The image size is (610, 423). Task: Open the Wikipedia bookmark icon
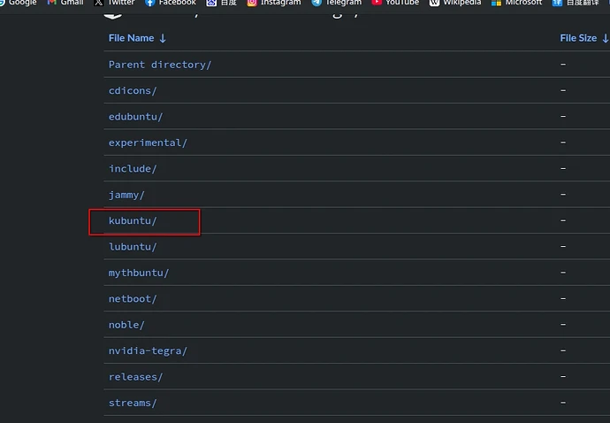click(x=434, y=3)
